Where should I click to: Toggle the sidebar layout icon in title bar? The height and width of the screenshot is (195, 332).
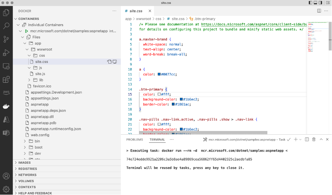pyautogui.click(x=311, y=3)
